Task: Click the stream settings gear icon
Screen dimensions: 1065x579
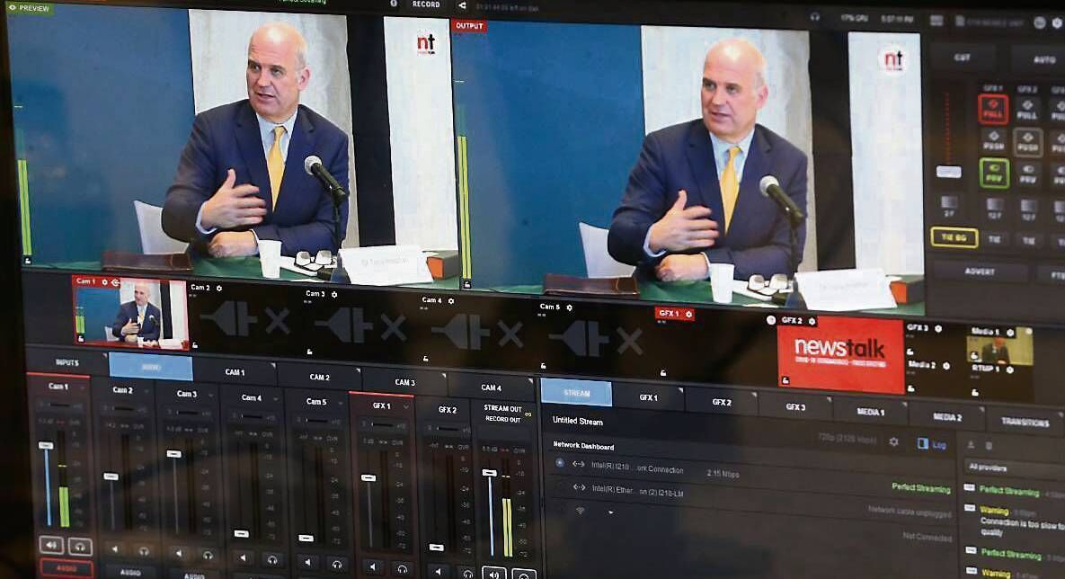Action: [x=893, y=441]
